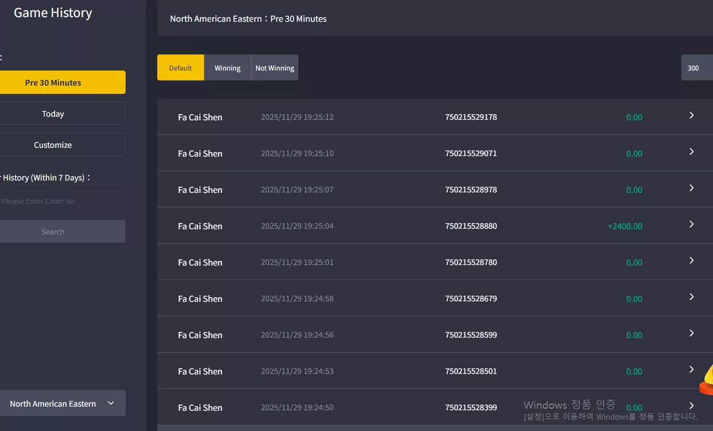
Task: Expand details arrow for order 750215528399
Action: pyautogui.click(x=691, y=406)
